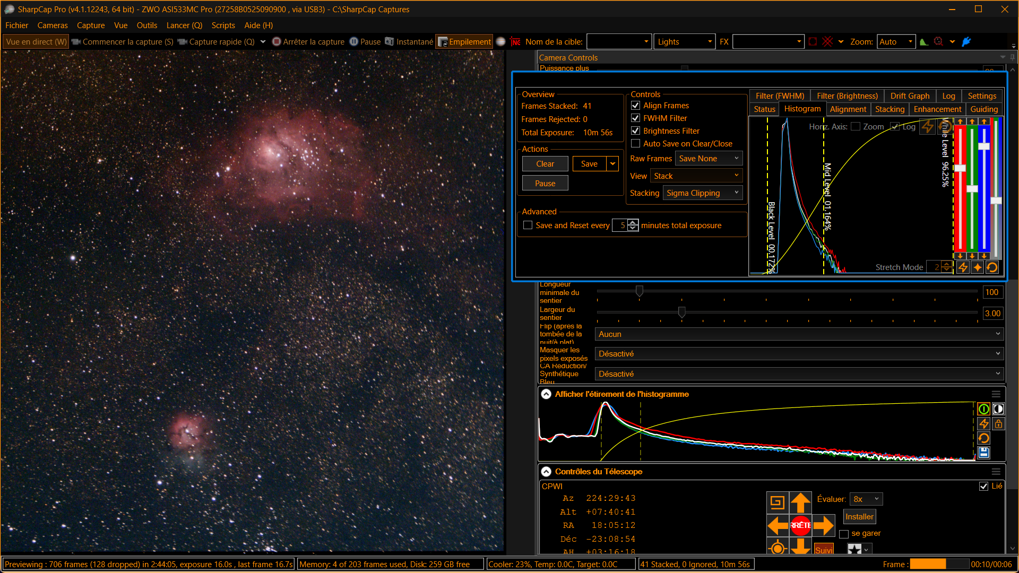Switch to the Alignment tab
This screenshot has width=1019, height=573.
pos(848,109)
